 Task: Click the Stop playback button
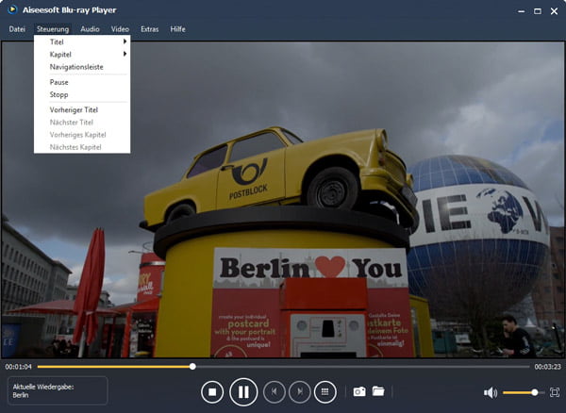pos(212,391)
